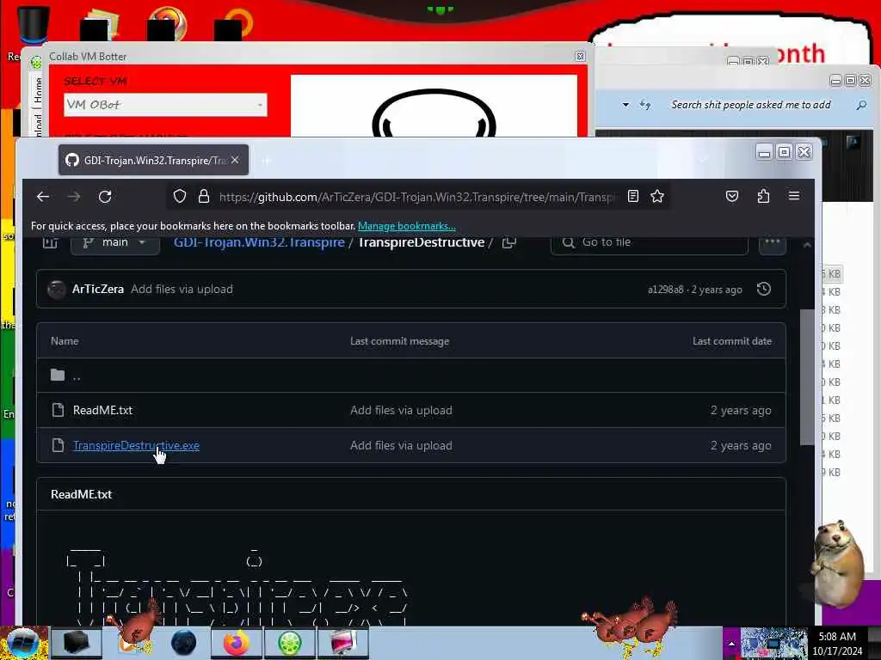Open dropdown arrow left of search box

pyautogui.click(x=625, y=105)
